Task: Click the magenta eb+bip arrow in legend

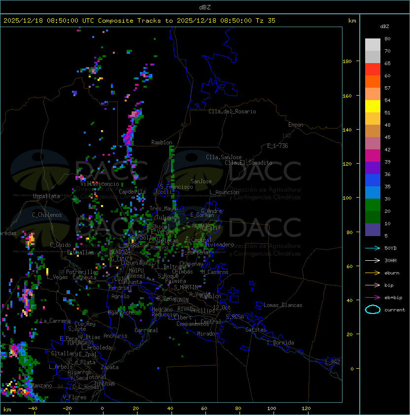Action: coord(373,298)
